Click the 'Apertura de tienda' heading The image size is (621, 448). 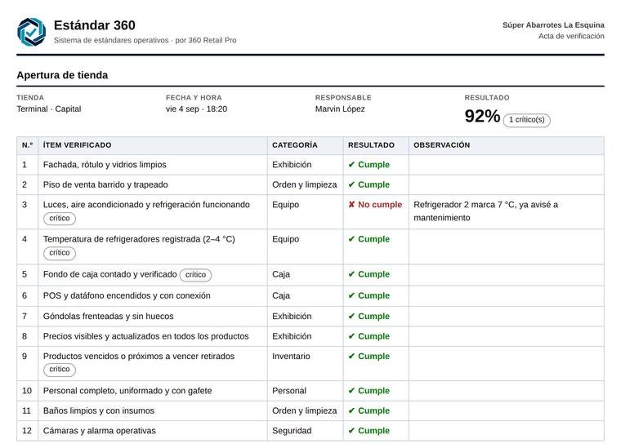click(62, 75)
